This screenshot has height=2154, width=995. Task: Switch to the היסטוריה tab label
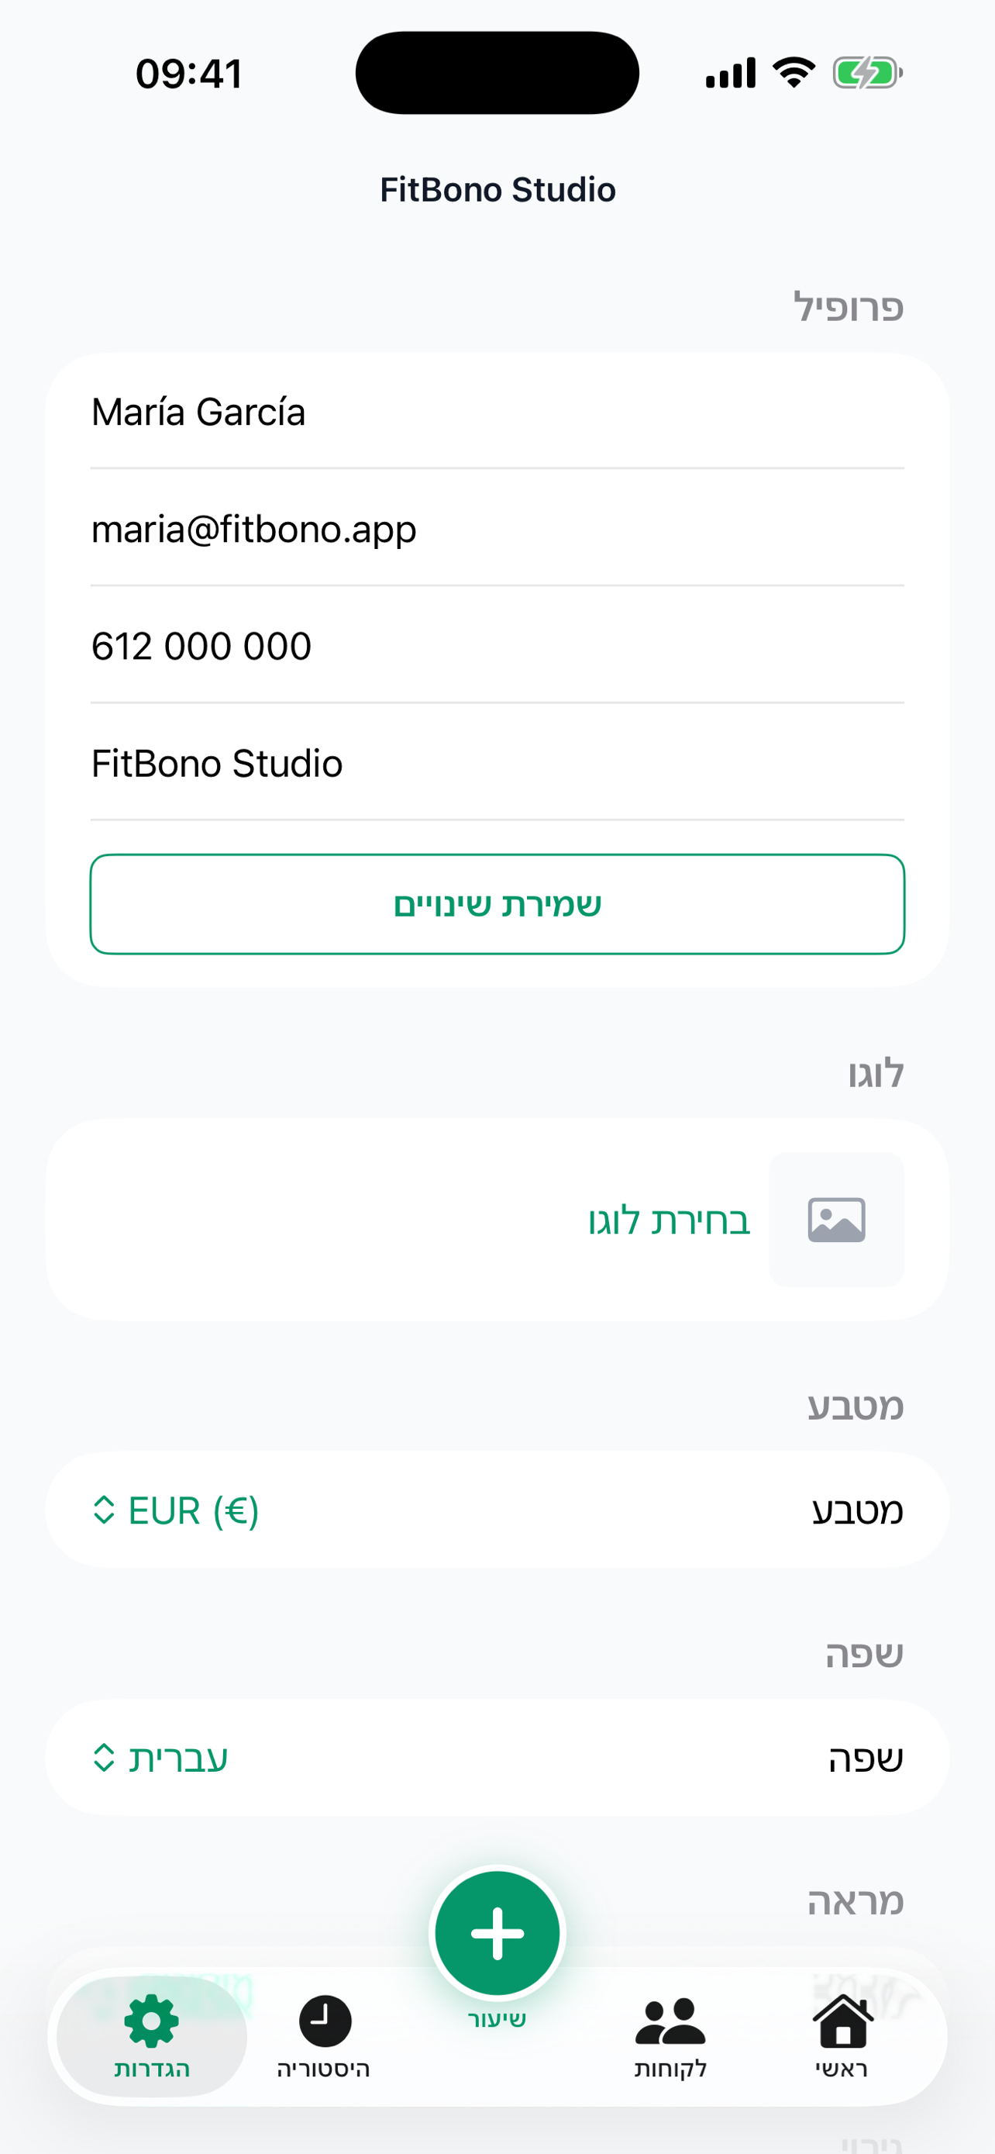tap(323, 2069)
